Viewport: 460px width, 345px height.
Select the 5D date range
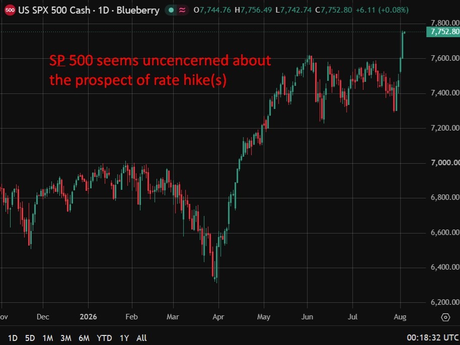point(30,338)
